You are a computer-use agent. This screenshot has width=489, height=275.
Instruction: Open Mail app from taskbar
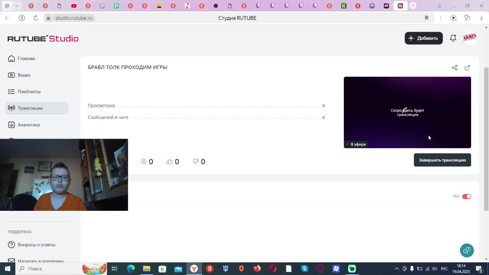click(178, 269)
